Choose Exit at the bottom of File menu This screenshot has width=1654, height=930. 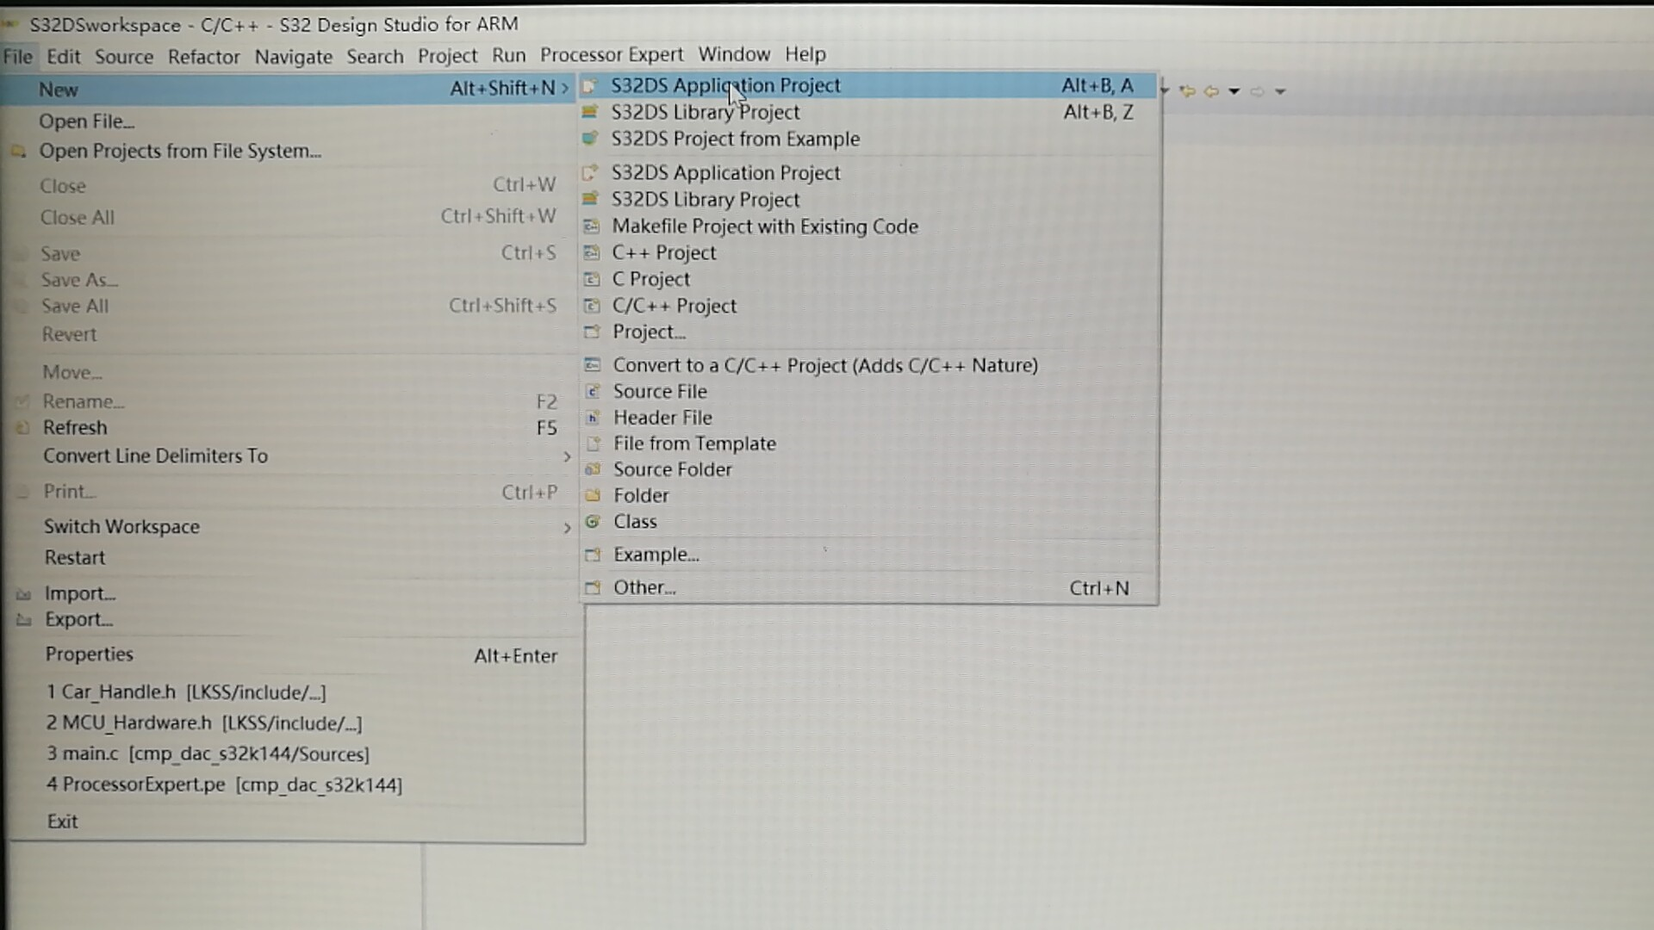(62, 821)
